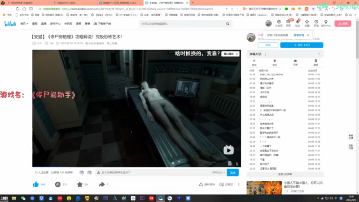Click the blue 发送 send button
359x202 pixels.
coord(232,172)
